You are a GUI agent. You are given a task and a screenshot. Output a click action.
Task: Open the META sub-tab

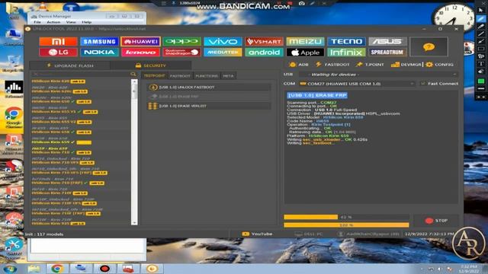[x=228, y=76]
